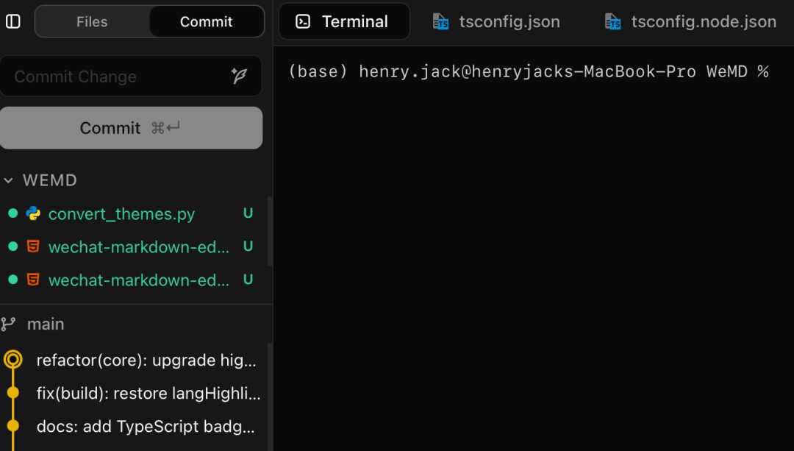Click the AI generate commit message icon
This screenshot has width=794, height=451.
[x=239, y=76]
